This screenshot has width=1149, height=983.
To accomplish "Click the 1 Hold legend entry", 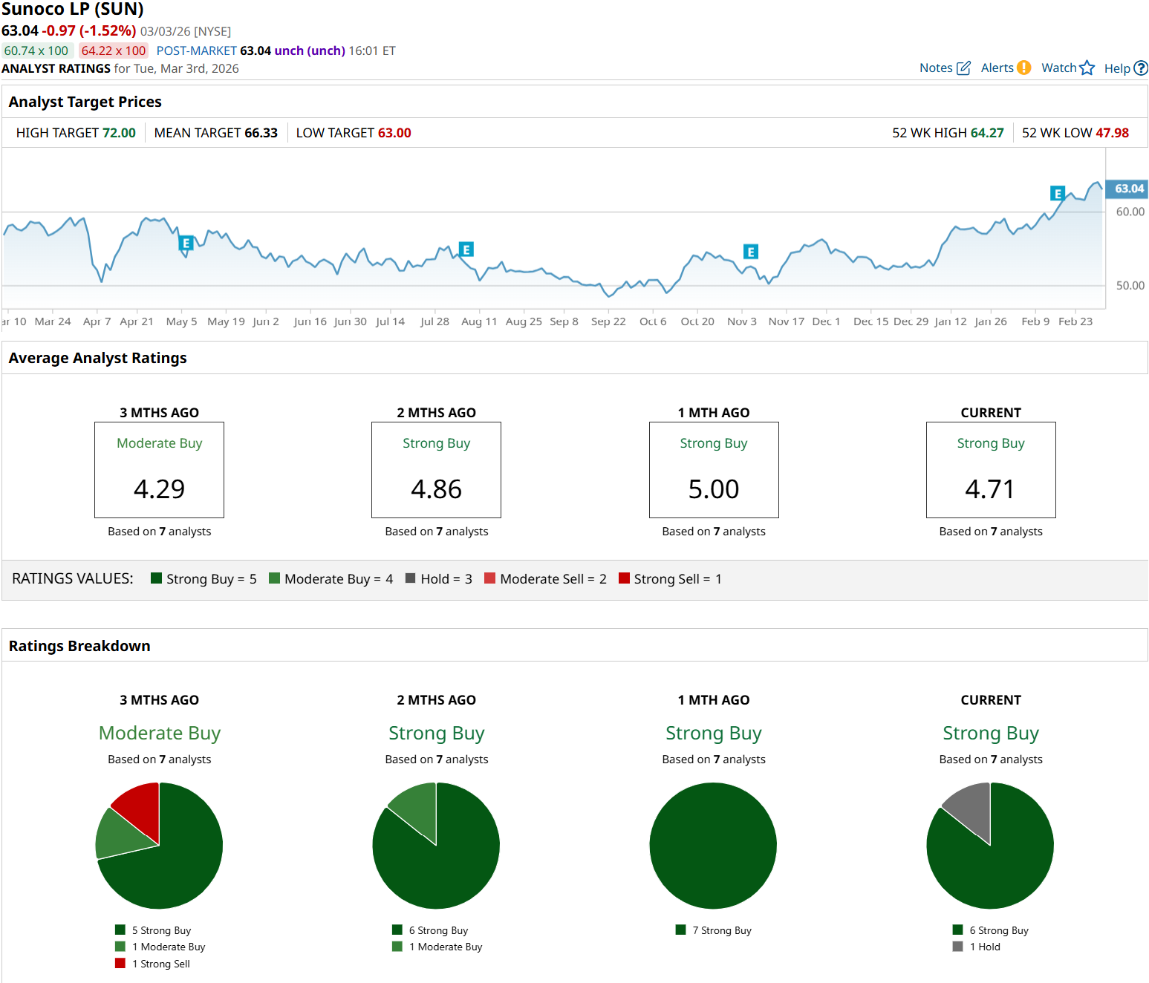I will (977, 947).
